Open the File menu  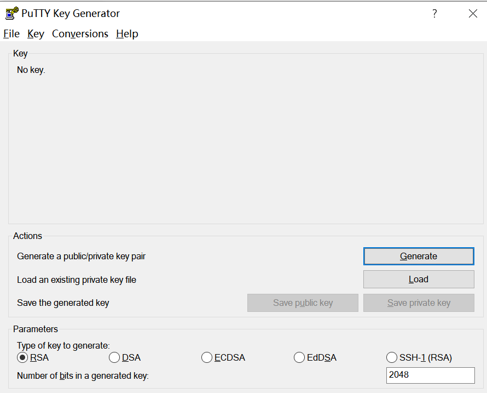(x=11, y=34)
